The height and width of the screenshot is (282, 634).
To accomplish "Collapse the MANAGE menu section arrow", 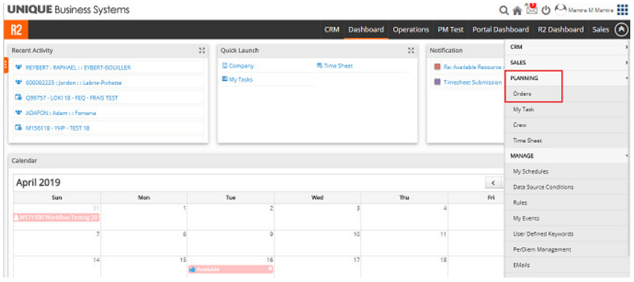I will tap(627, 156).
